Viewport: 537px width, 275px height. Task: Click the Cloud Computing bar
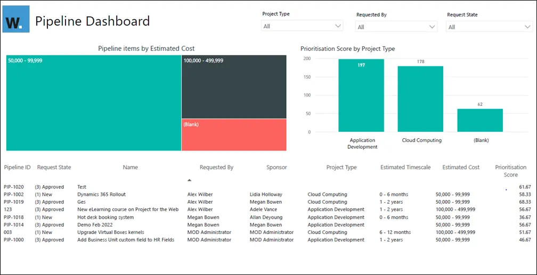pos(421,99)
